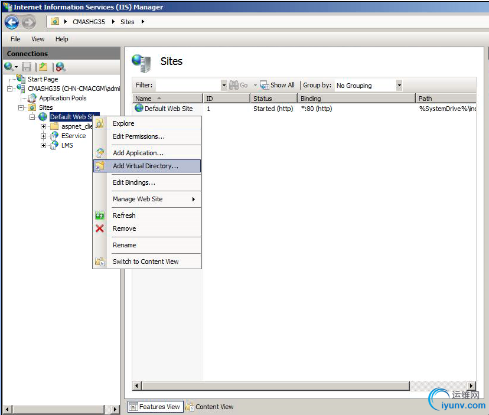Image resolution: width=489 pixels, height=415 pixels.
Task: Click the Delete Connection icon
Action: point(60,67)
